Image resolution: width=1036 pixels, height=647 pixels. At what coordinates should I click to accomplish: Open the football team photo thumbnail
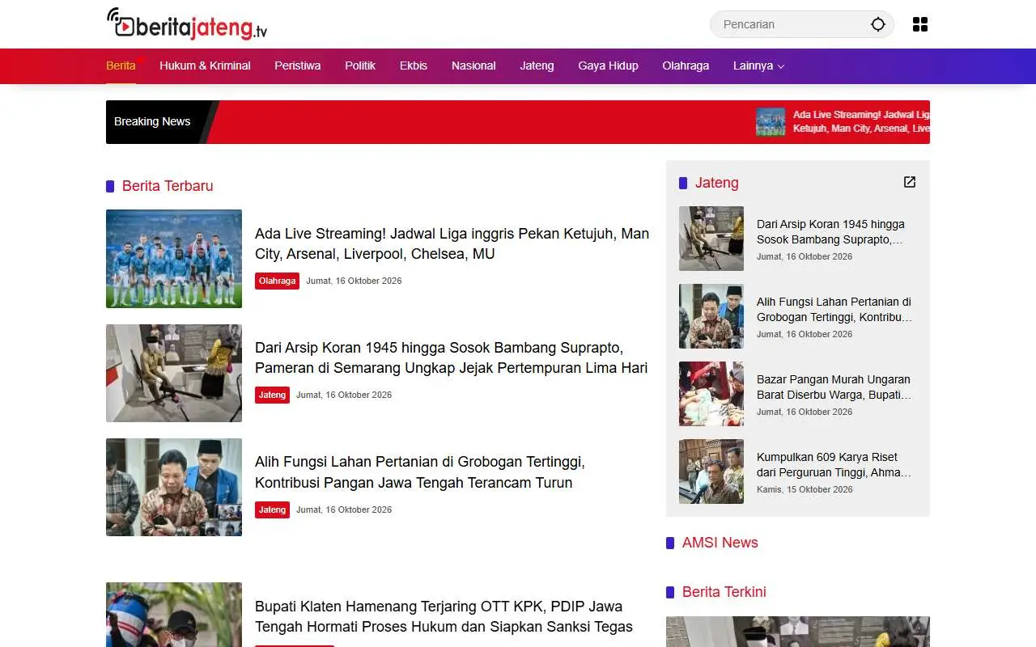click(x=174, y=259)
